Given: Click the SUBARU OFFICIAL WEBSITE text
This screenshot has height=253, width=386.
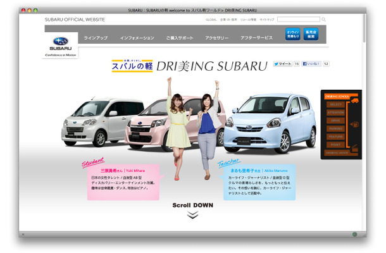Looking at the screenshot, I should coord(75,20).
